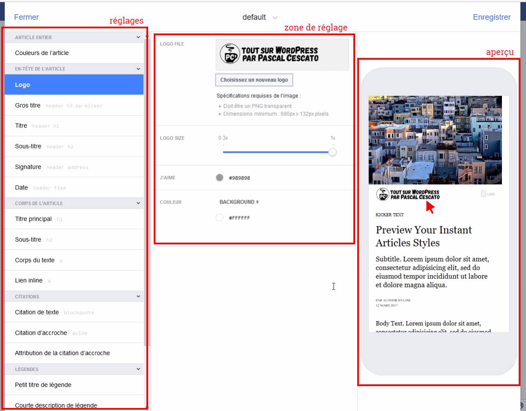Screen dimensions: 526x411
Task: Select Citation d'accroche aside setting
Action: [x=74, y=333]
